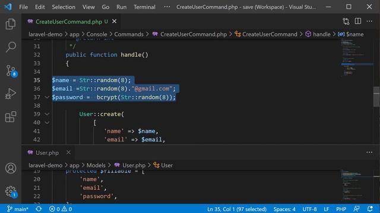Screen dimensions: 380x213
Task: Collapse fold chevron on line 40
Action: 47,122
